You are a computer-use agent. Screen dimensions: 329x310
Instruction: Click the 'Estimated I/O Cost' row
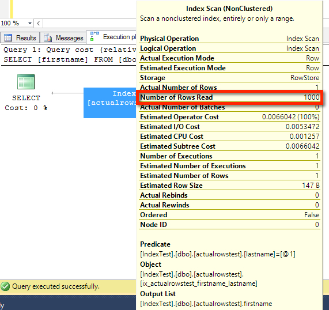tap(229, 127)
